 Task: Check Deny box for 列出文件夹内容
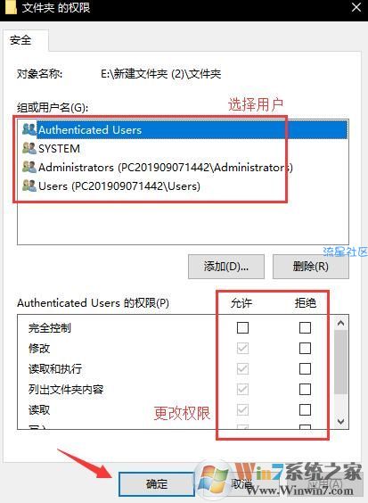(x=305, y=389)
